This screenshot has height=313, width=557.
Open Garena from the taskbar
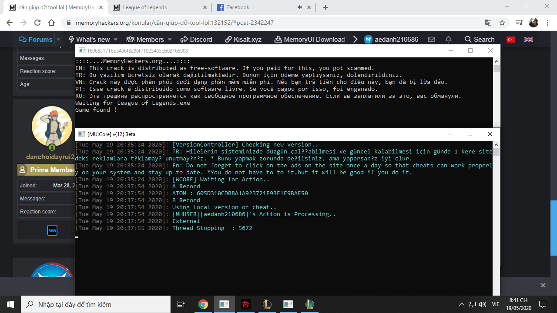[245, 304]
